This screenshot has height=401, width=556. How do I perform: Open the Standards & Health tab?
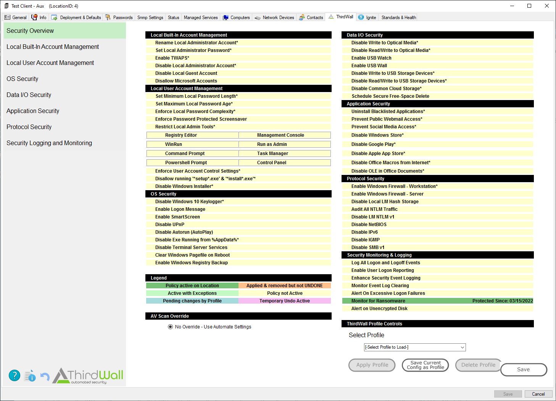(398, 18)
